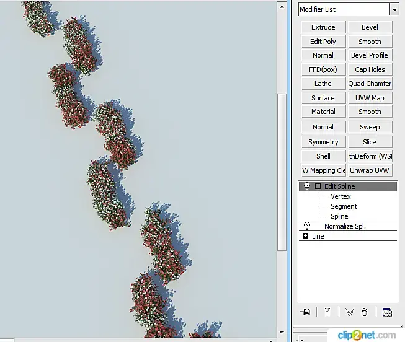
Task: Expand the Line object in stack
Action: pos(305,235)
